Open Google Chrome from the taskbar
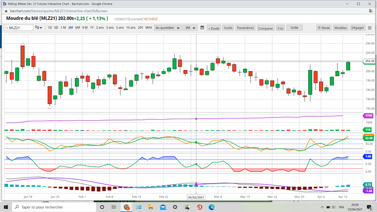377x212 pixels. coord(126,207)
